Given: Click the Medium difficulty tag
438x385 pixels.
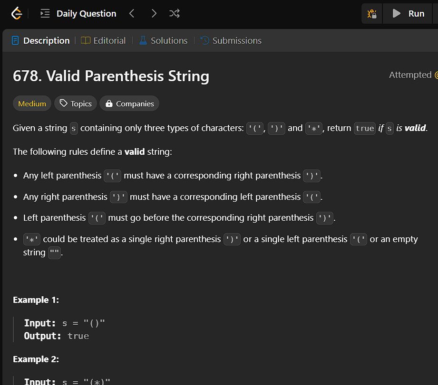Looking at the screenshot, I should tap(32, 103).
